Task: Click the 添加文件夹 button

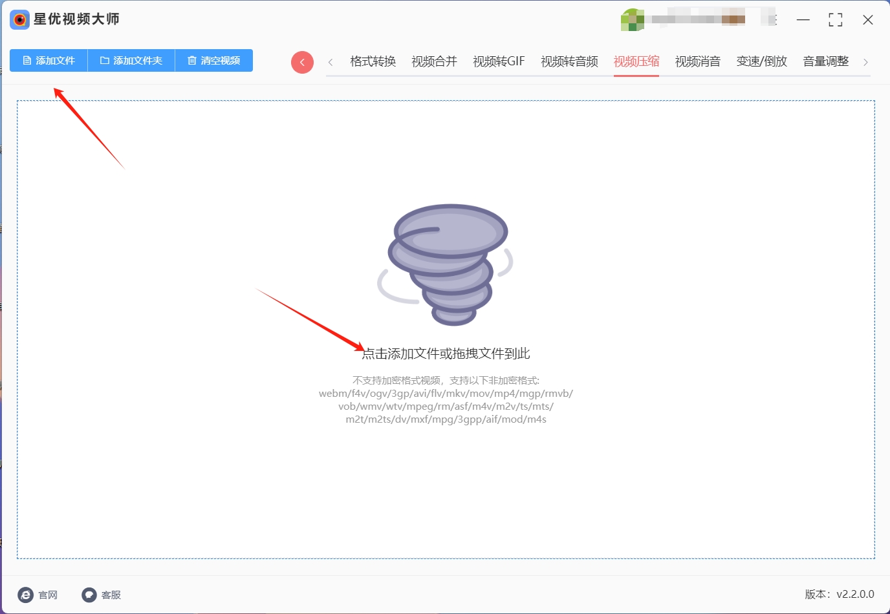Action: click(131, 61)
